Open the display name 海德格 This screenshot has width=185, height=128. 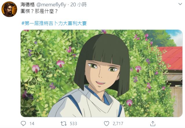(28, 5)
